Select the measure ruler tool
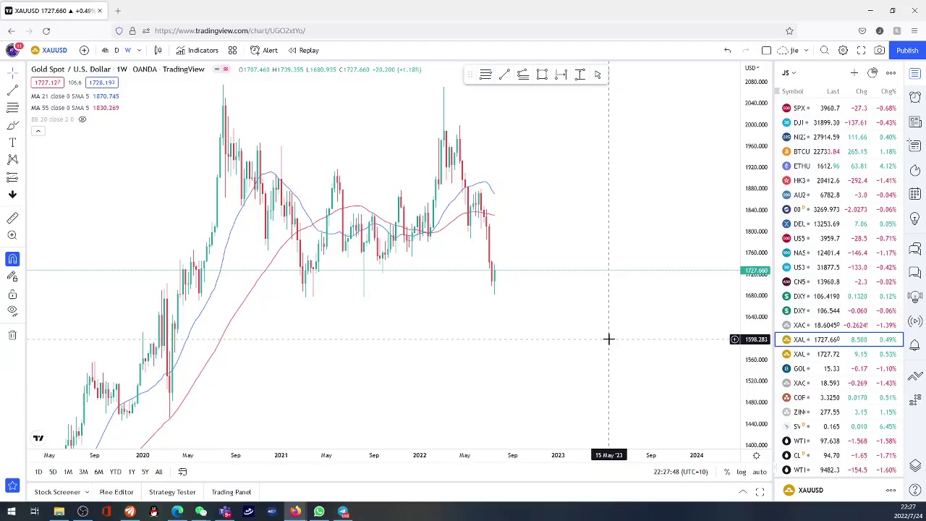 tap(12, 218)
